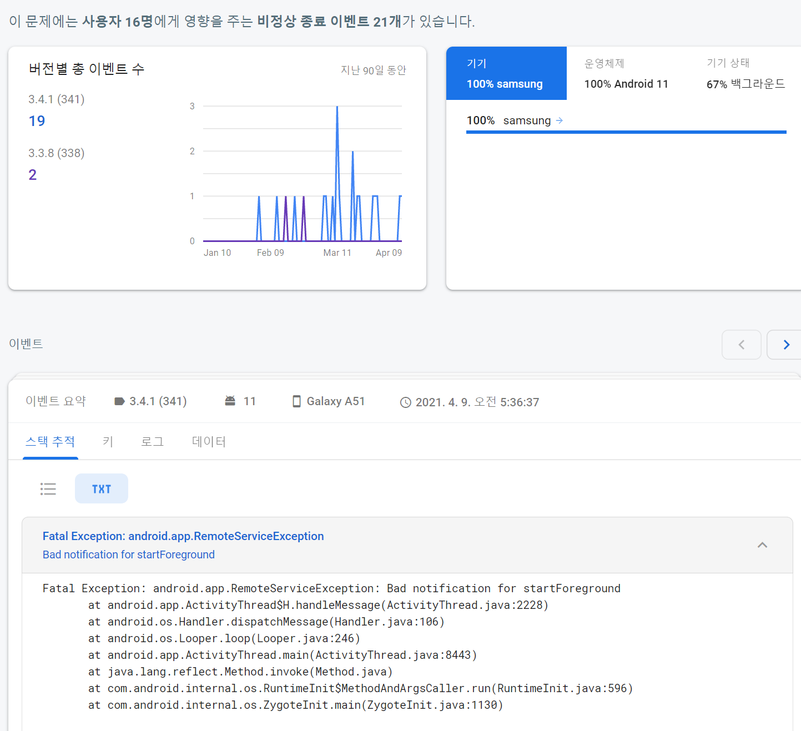Click the version tag icon for 3.4.1
This screenshot has width=801, height=731.
[x=119, y=401]
